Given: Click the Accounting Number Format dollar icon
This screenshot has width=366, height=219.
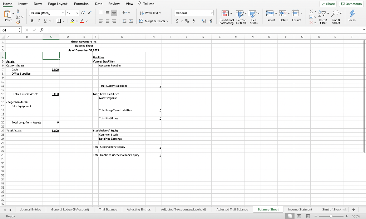Looking at the screenshot, I should [x=177, y=21].
